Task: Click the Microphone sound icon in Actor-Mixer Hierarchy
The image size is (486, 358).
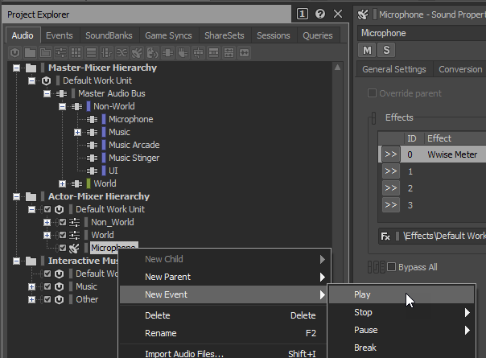Action: tap(74, 248)
